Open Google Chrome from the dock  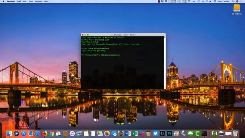tap(51, 133)
